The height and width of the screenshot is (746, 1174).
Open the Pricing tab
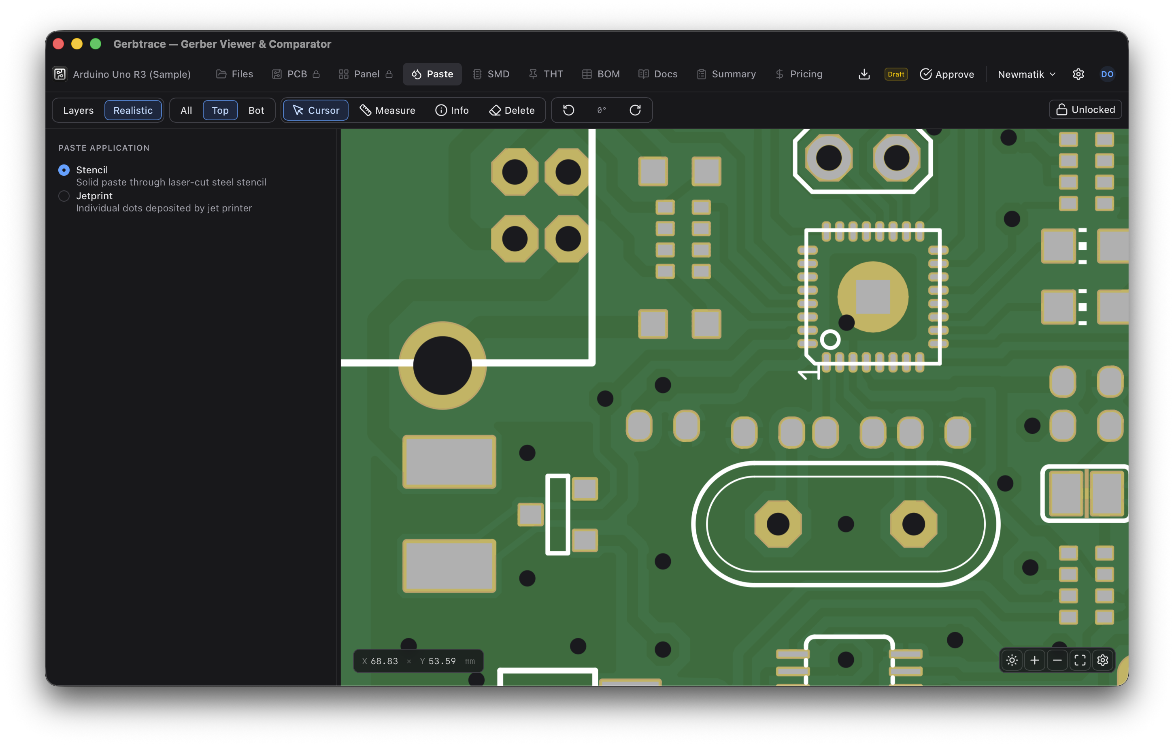pyautogui.click(x=799, y=74)
